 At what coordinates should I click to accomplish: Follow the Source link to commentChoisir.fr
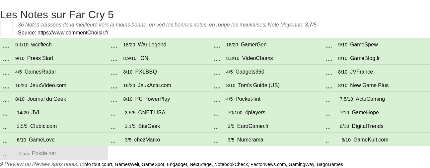(x=73, y=32)
